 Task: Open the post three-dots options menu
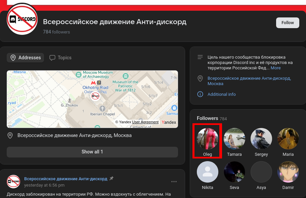coord(174,182)
